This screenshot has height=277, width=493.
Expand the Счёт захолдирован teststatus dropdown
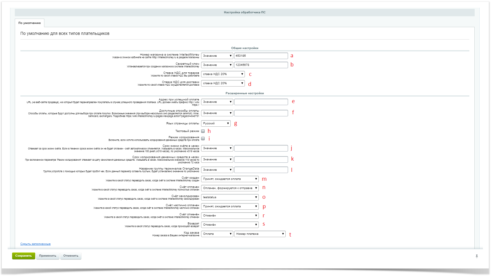230,197
